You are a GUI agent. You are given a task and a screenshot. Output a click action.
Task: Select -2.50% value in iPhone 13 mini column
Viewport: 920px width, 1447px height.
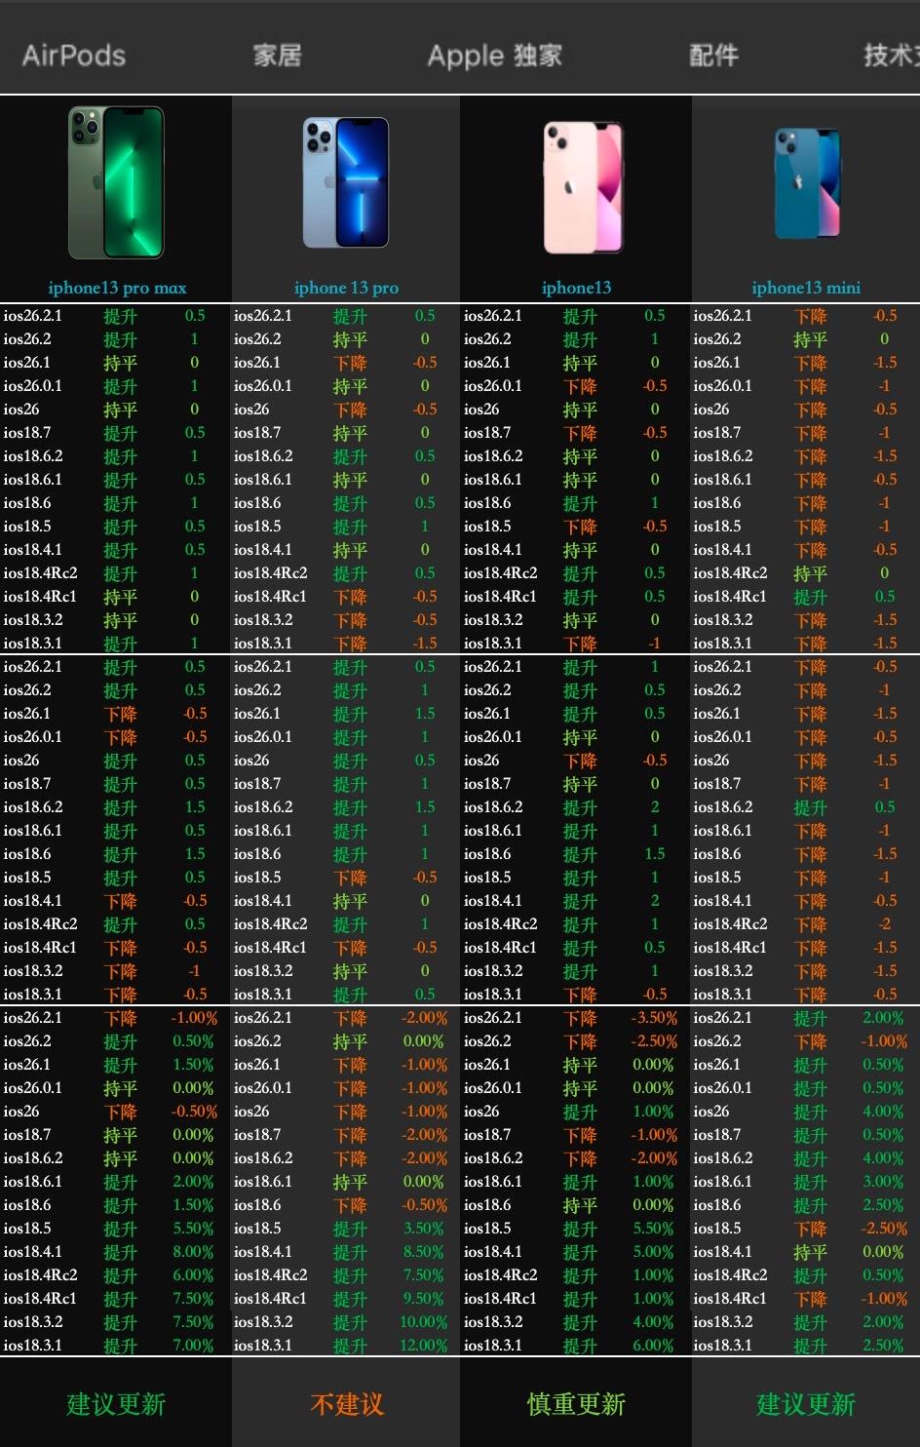pos(884,1229)
